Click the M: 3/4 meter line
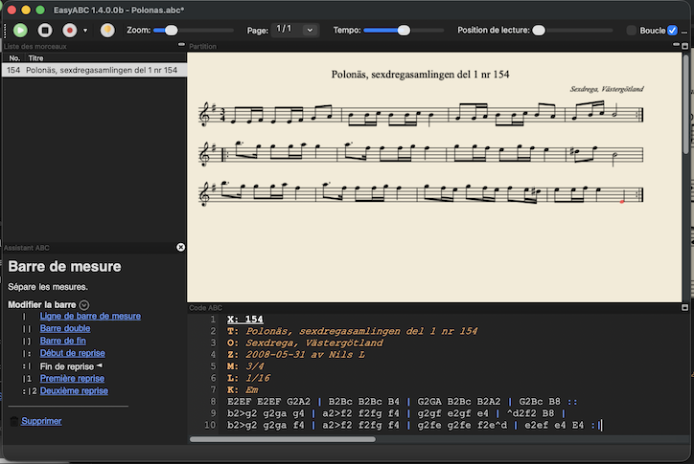The height and width of the screenshot is (464, 694). (245, 366)
